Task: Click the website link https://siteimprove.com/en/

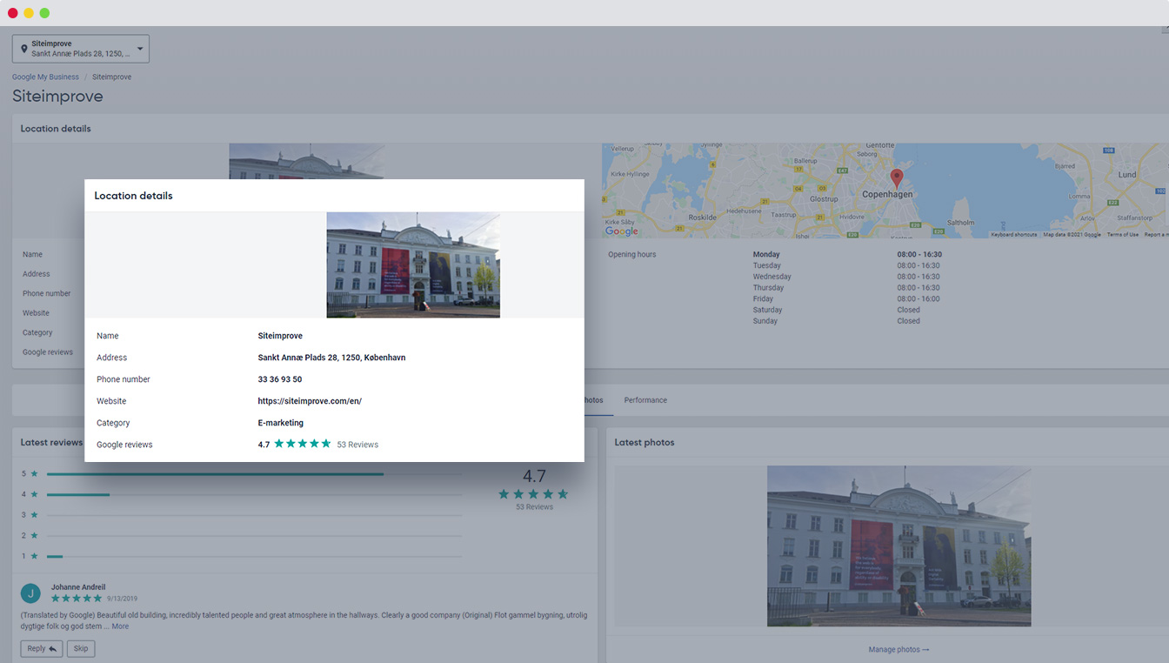Action: coord(310,401)
